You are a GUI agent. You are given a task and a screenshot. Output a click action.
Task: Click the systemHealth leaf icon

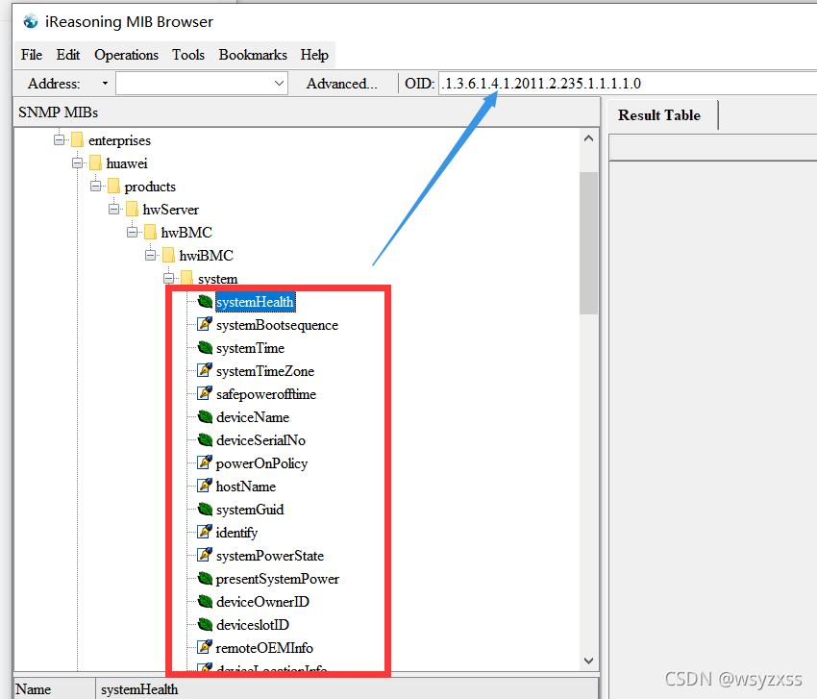[206, 302]
